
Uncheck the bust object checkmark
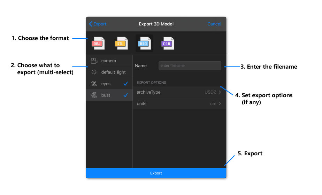click(x=125, y=95)
